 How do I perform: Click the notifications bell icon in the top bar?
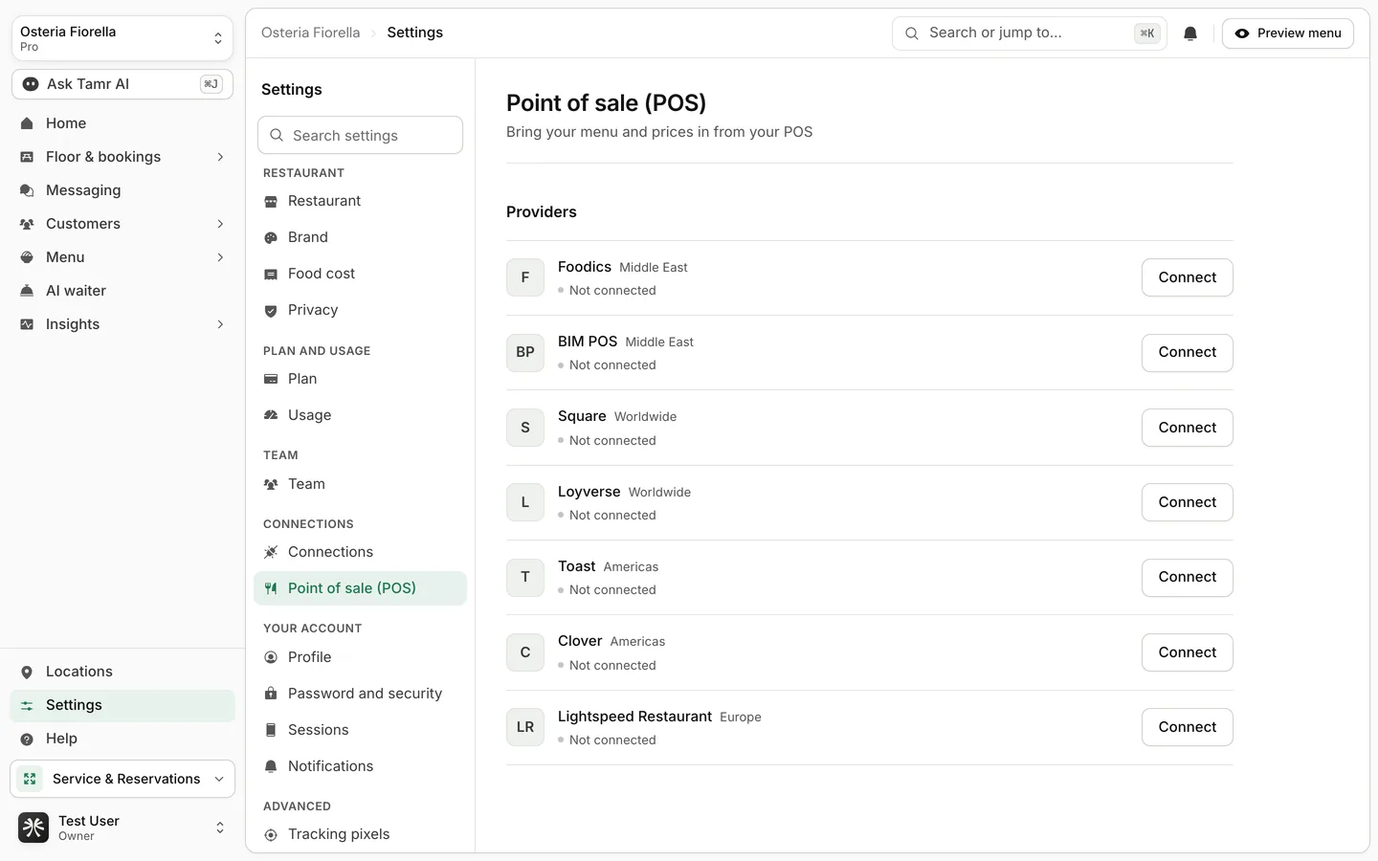click(x=1190, y=33)
